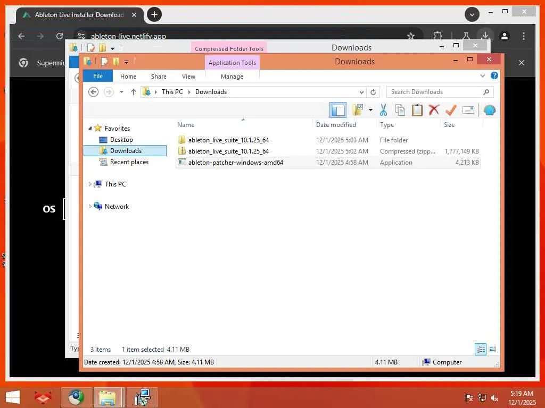Open the Windows Start button
Image resolution: width=545 pixels, height=408 pixels.
click(13, 397)
